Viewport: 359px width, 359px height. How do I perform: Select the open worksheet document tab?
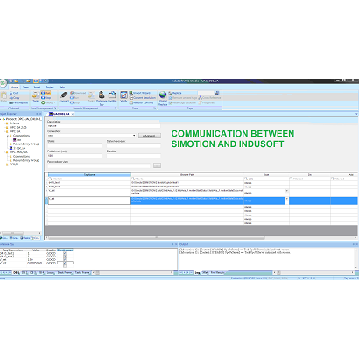pos(60,114)
